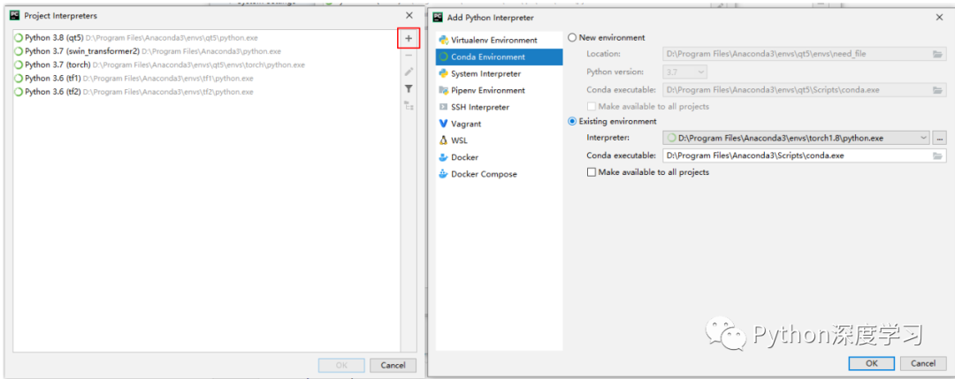Viewport: 955px width, 379px height.
Task: Expand the Interpreter path dropdown
Action: (x=923, y=138)
